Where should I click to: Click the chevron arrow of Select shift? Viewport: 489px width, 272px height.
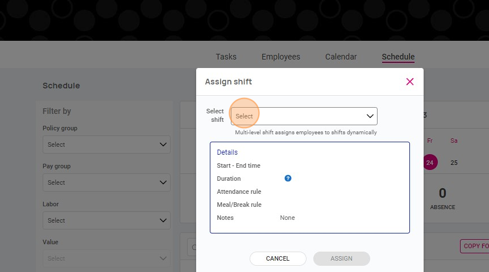(370, 116)
